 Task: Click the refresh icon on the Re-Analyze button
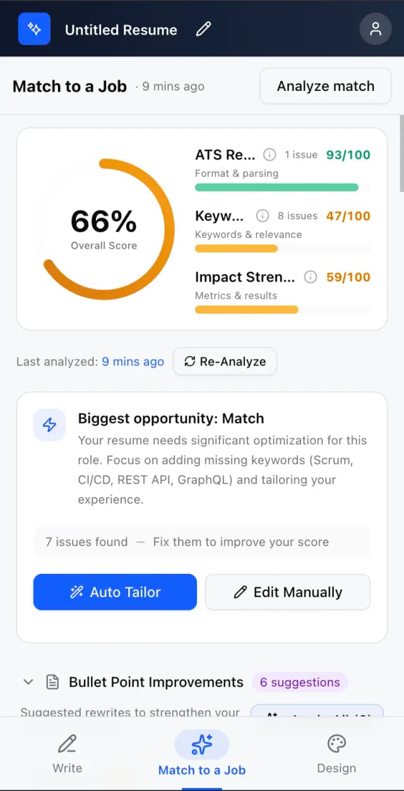[189, 361]
